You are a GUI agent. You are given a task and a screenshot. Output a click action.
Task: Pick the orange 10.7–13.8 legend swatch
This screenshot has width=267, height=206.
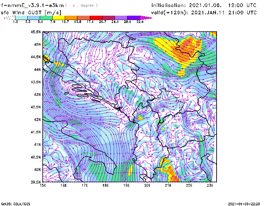[x=71, y=18]
